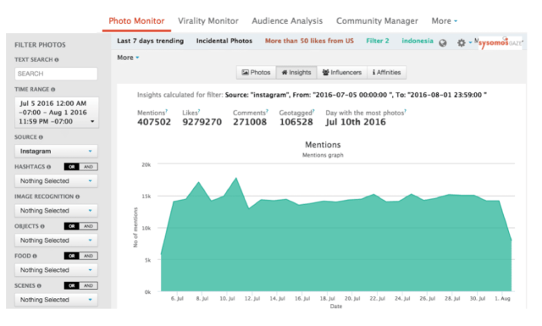Click the Food info icon

[x=35, y=257]
